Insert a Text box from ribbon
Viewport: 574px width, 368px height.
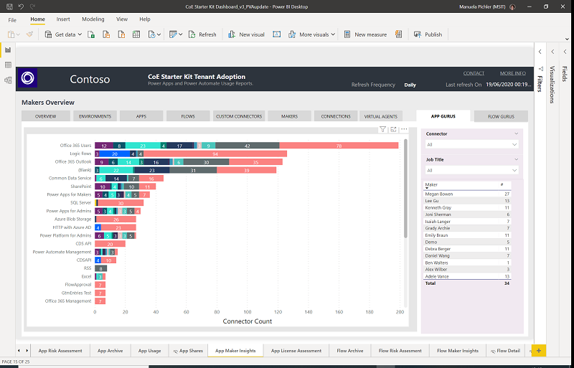click(x=277, y=34)
